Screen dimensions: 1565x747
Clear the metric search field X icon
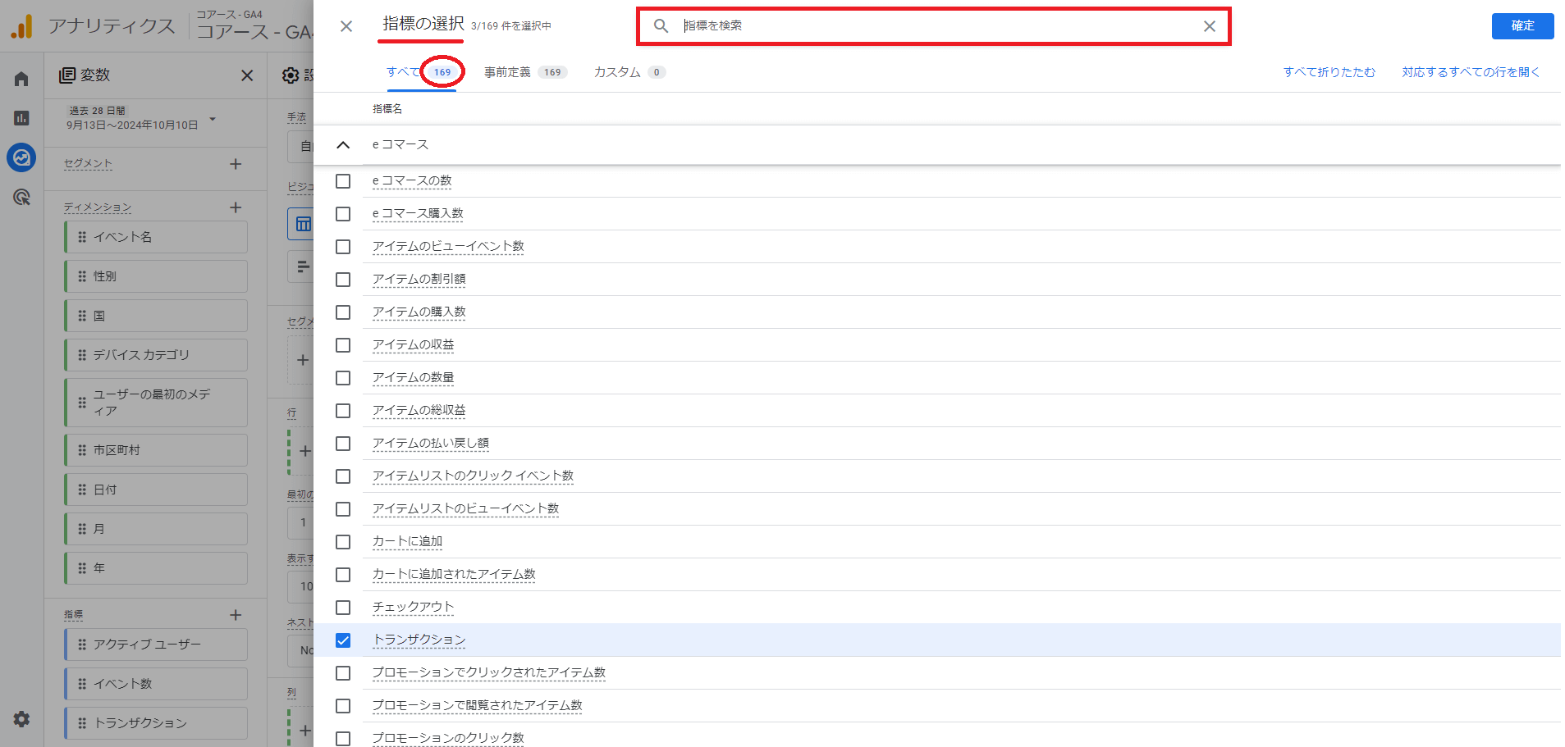pyautogui.click(x=1209, y=26)
